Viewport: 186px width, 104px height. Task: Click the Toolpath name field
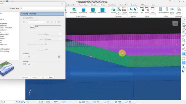tap(42, 8)
